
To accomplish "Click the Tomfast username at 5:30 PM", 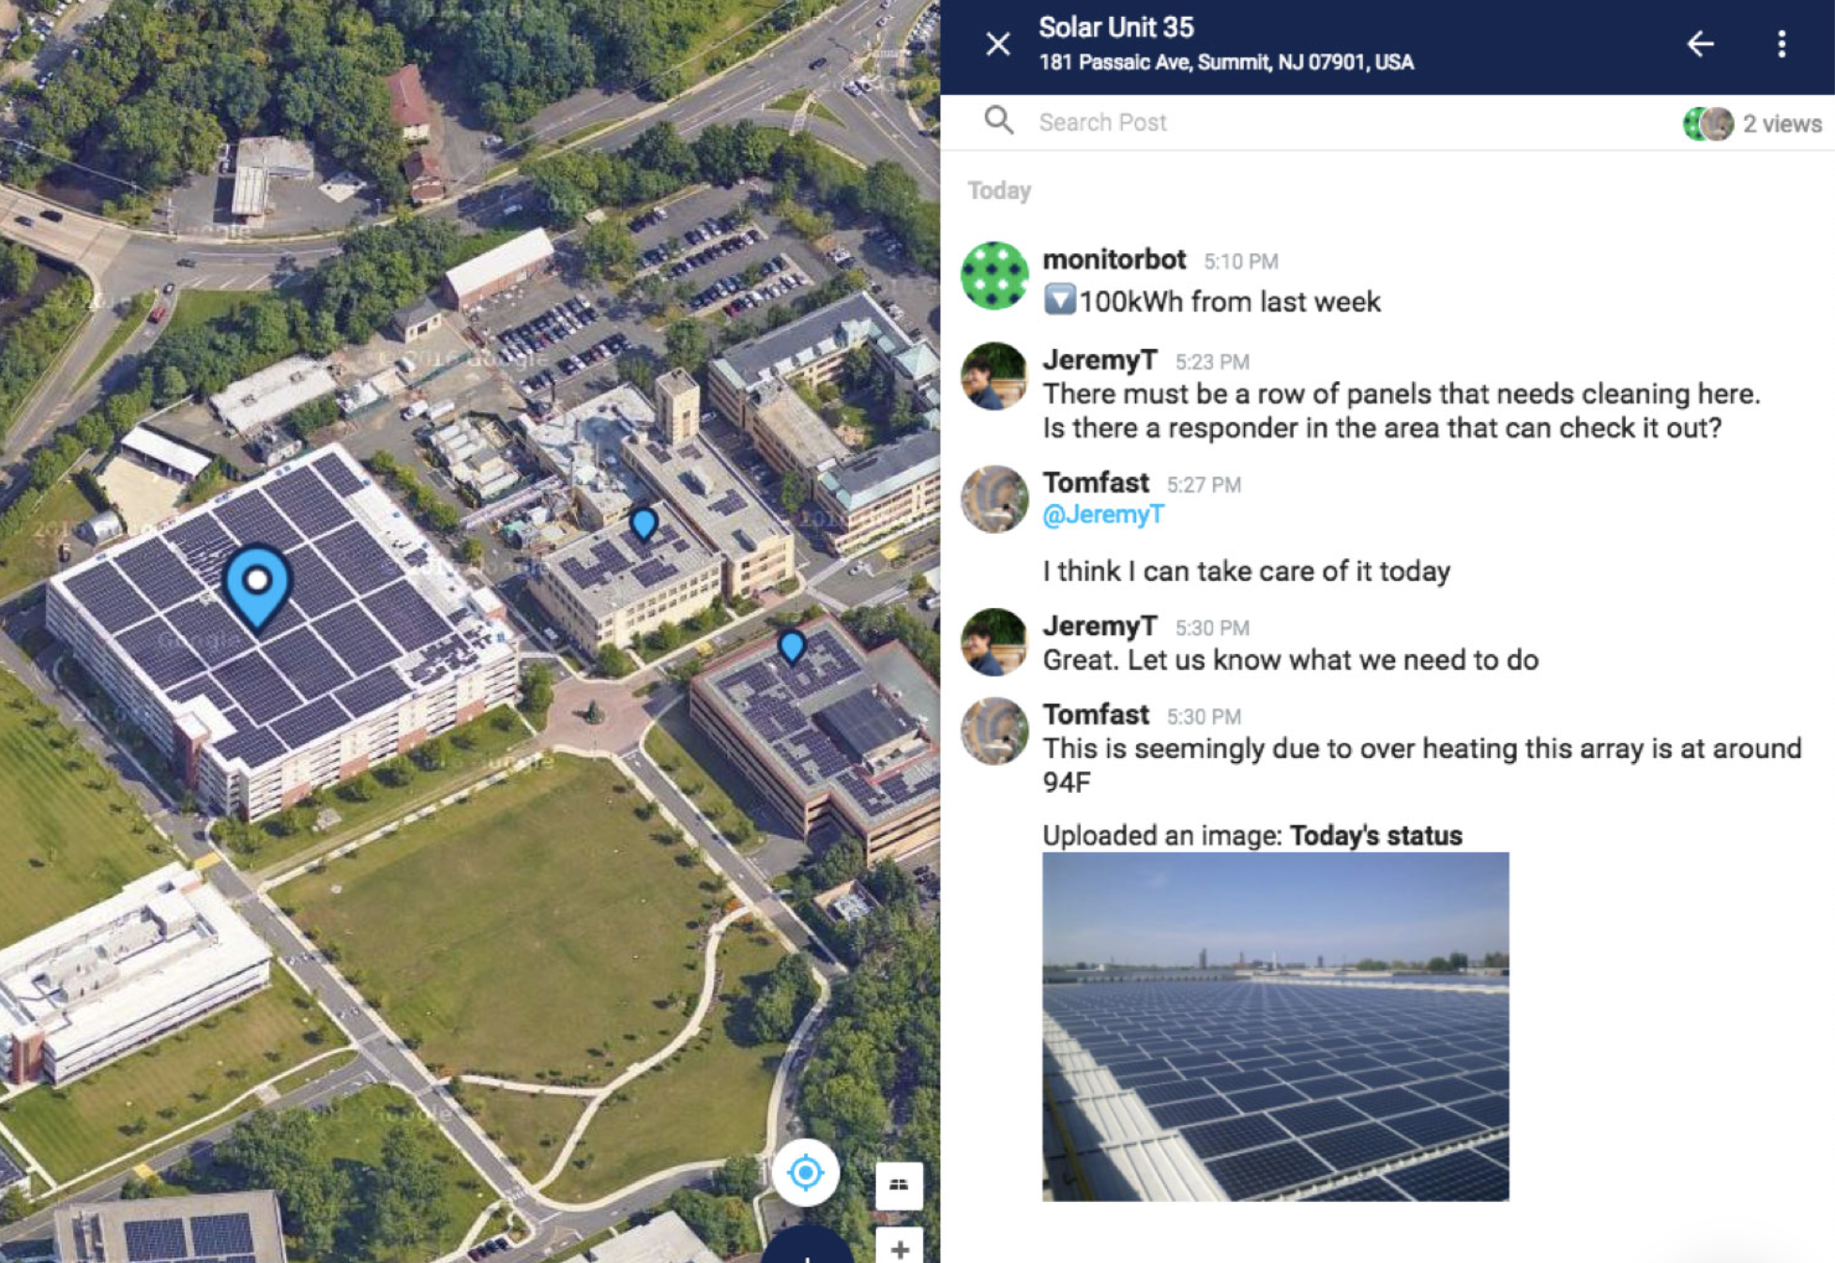I will click(x=1095, y=715).
